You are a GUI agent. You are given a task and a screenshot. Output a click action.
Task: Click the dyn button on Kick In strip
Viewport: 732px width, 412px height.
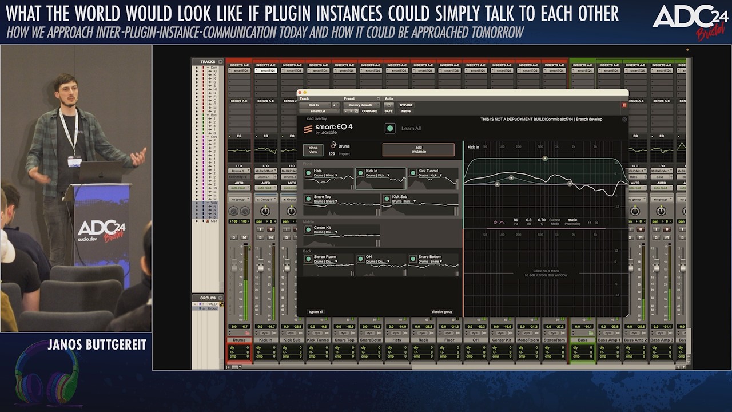(265, 332)
